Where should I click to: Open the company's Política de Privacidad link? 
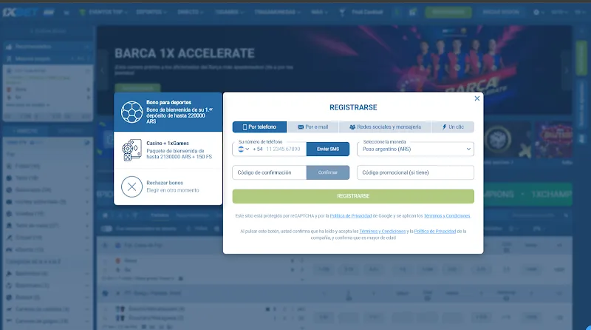point(435,232)
